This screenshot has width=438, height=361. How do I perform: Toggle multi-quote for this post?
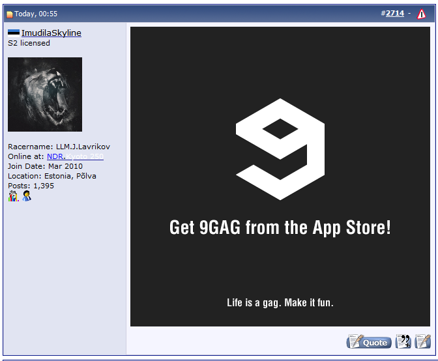point(403,341)
